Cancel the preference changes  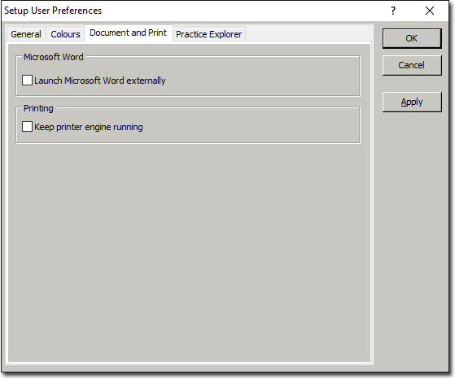[412, 65]
